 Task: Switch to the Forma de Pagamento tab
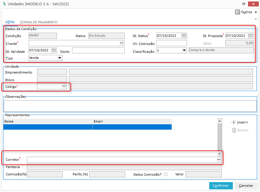click(39, 22)
